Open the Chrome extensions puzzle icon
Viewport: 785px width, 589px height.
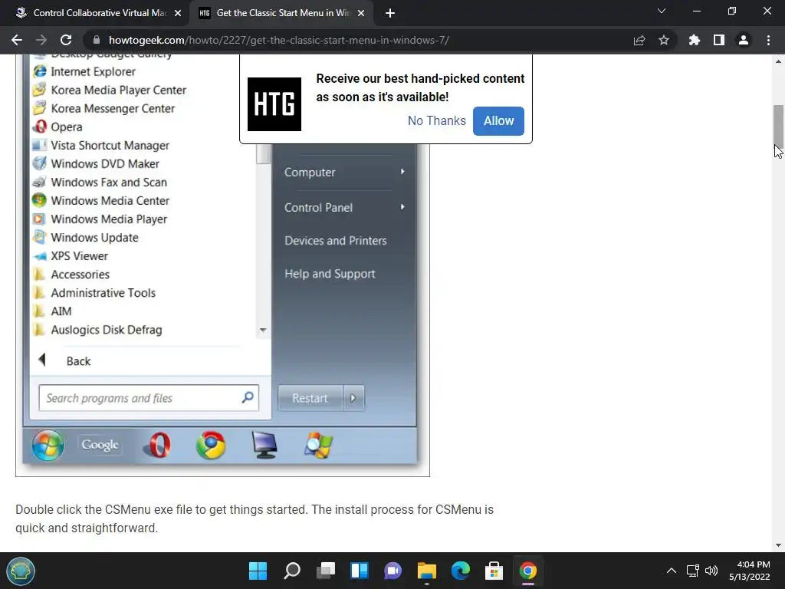tap(695, 40)
